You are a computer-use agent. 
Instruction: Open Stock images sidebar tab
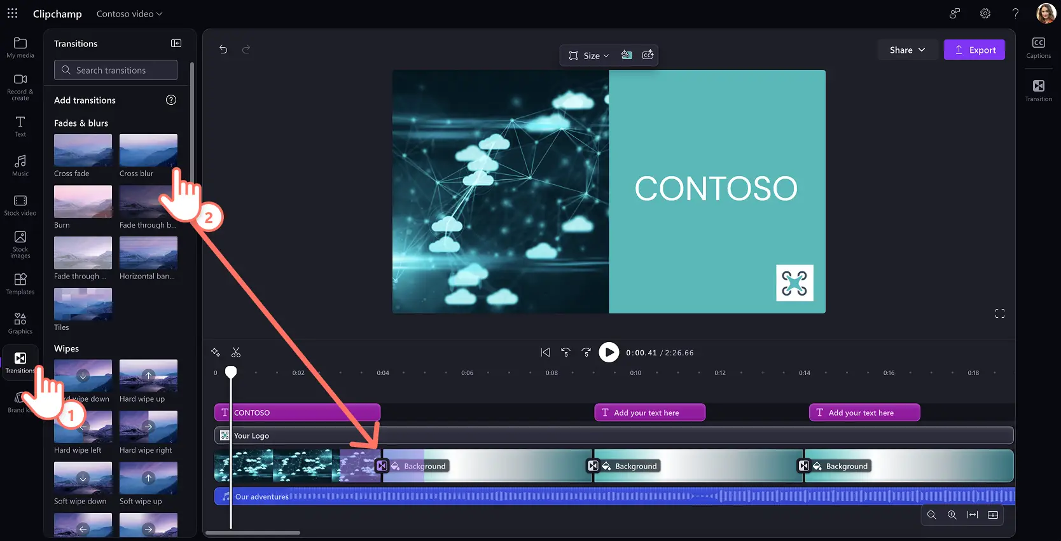(20, 245)
